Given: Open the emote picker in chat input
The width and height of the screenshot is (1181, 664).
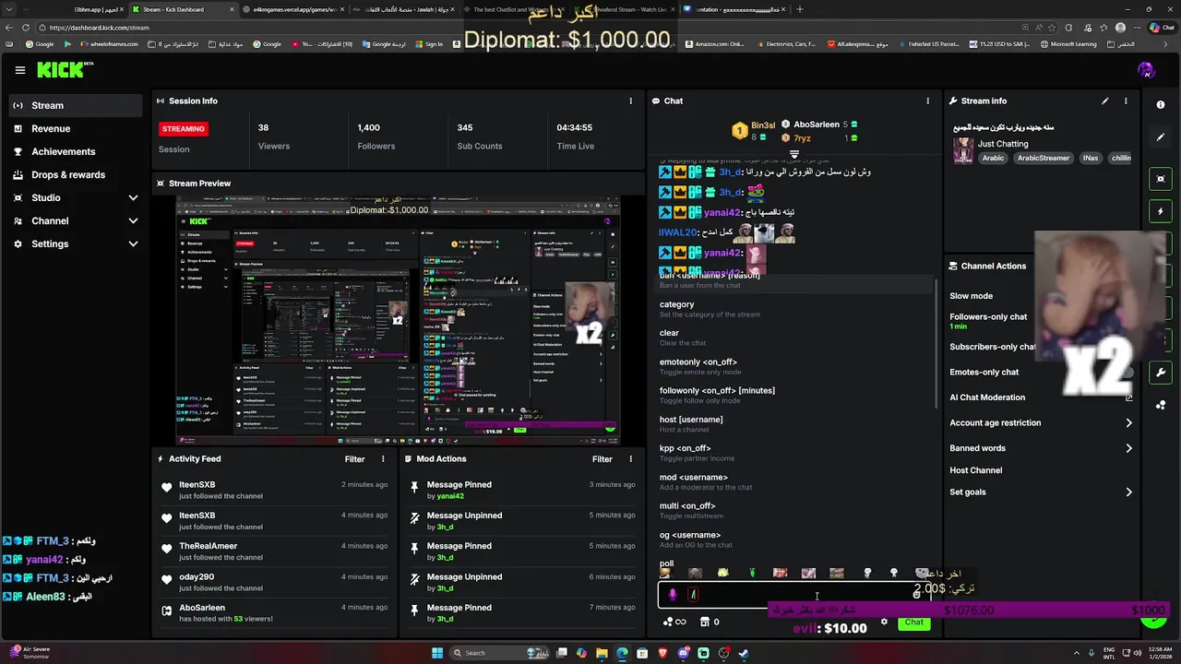Looking at the screenshot, I should (916, 595).
